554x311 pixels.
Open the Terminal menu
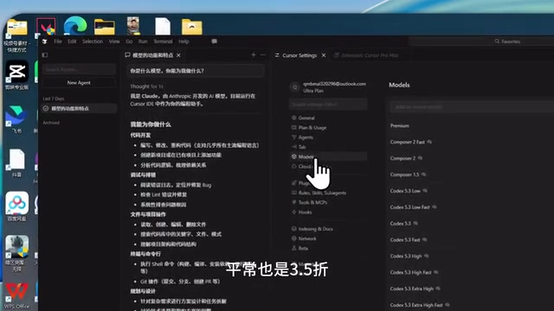[x=163, y=41]
